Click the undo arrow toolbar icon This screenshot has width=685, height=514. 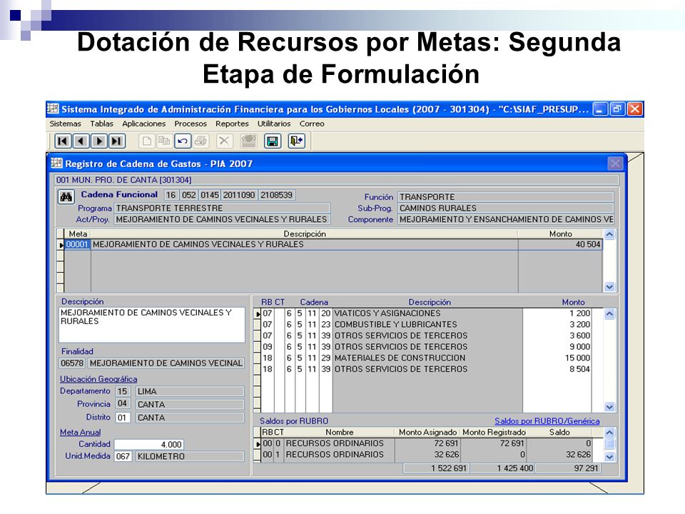183,141
